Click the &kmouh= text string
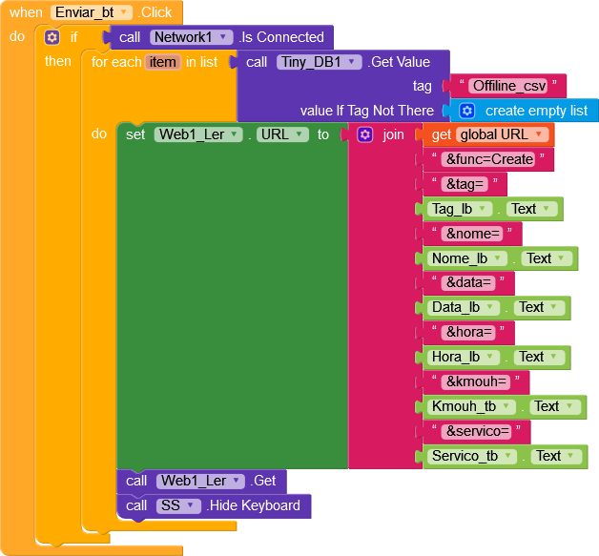 pos(476,381)
